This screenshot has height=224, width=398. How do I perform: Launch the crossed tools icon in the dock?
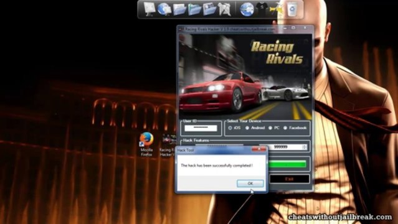click(x=224, y=9)
